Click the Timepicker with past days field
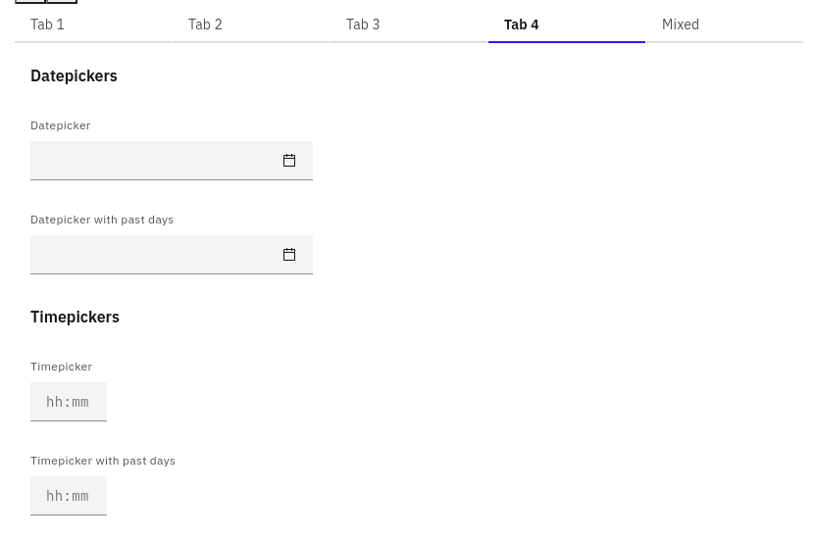Screen dimensions: 815x540 (69, 496)
